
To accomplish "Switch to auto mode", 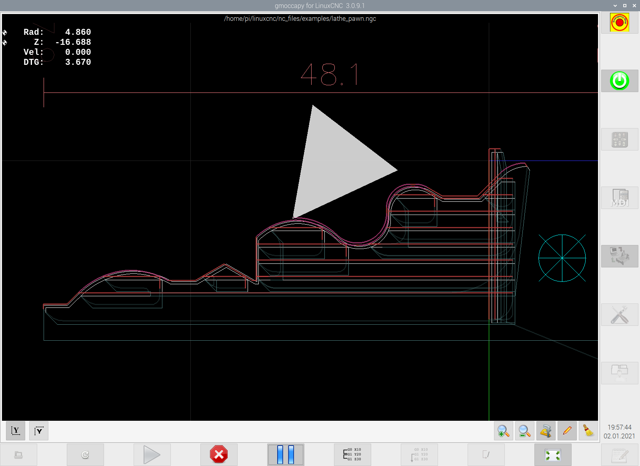I will 619,256.
